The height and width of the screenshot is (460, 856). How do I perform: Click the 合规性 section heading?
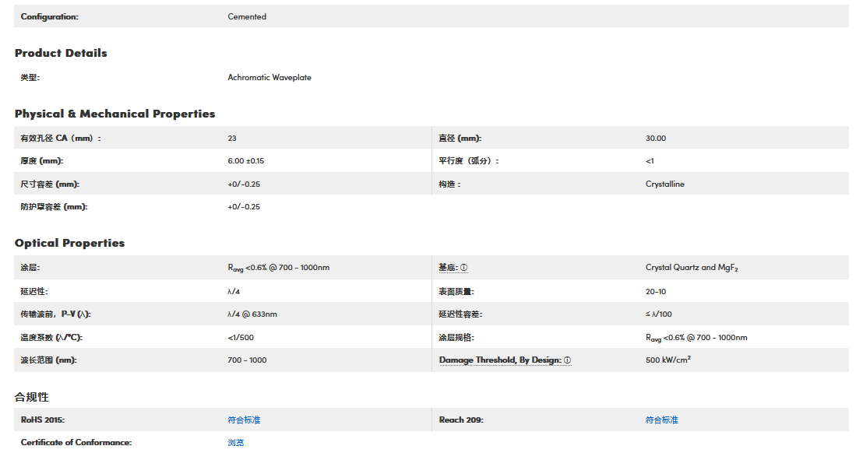[31, 397]
